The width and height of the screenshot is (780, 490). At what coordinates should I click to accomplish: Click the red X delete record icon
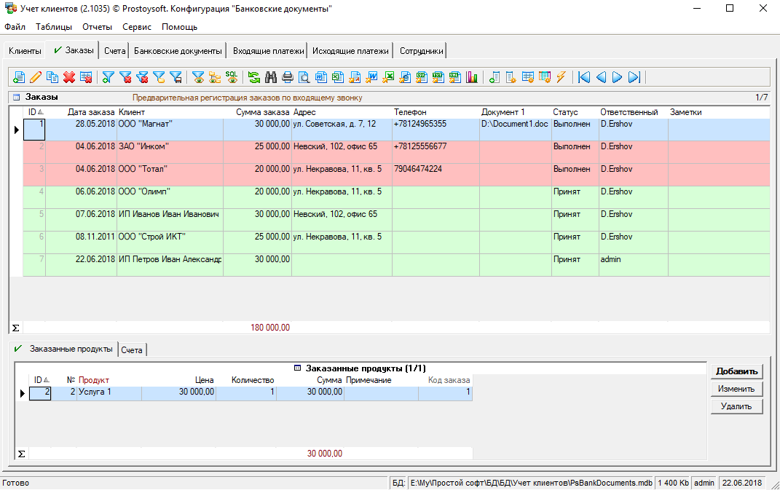tap(69, 77)
